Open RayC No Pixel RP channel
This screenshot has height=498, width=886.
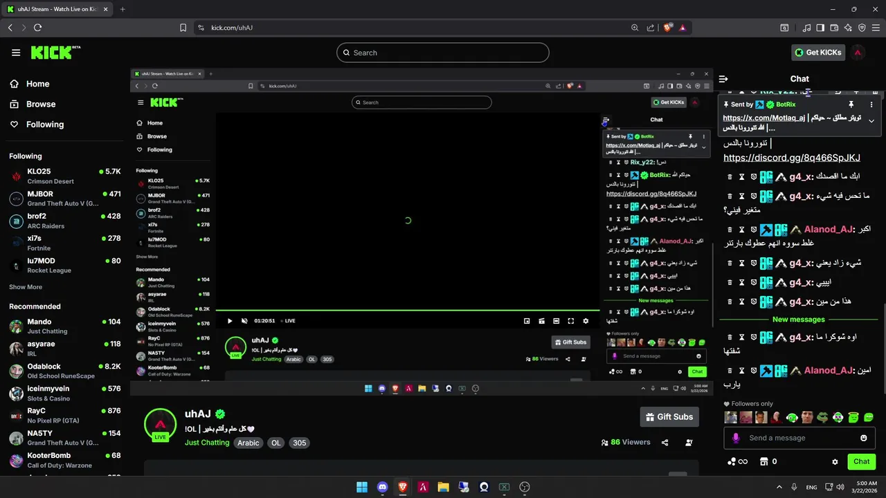65,415
